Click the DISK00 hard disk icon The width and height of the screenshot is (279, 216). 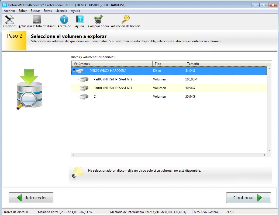click(80, 71)
